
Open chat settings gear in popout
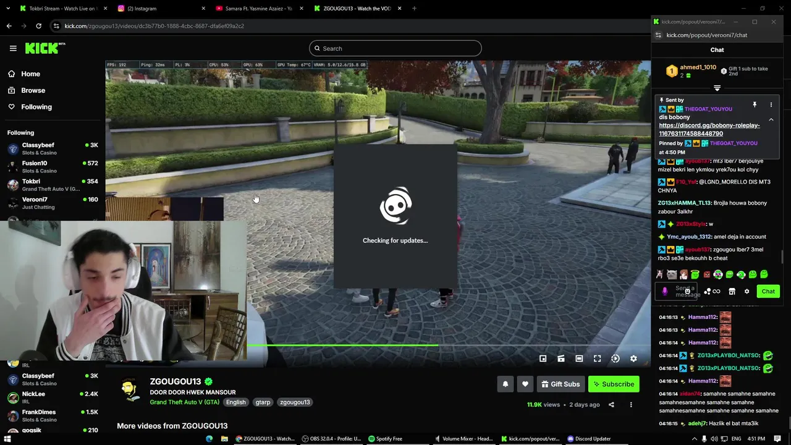(747, 291)
